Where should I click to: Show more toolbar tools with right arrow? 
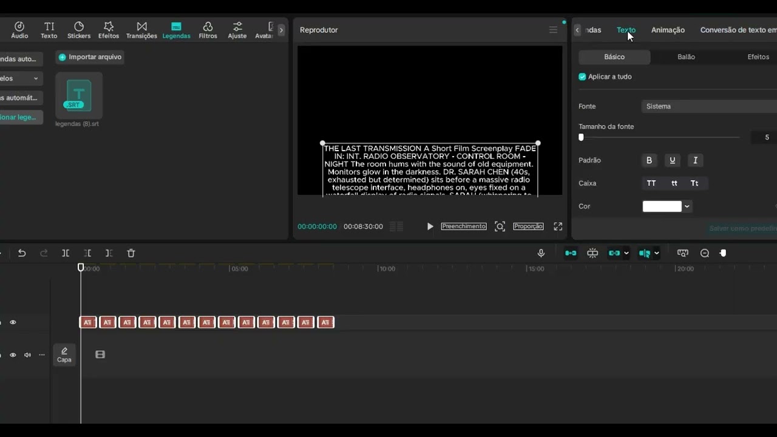pyautogui.click(x=281, y=30)
